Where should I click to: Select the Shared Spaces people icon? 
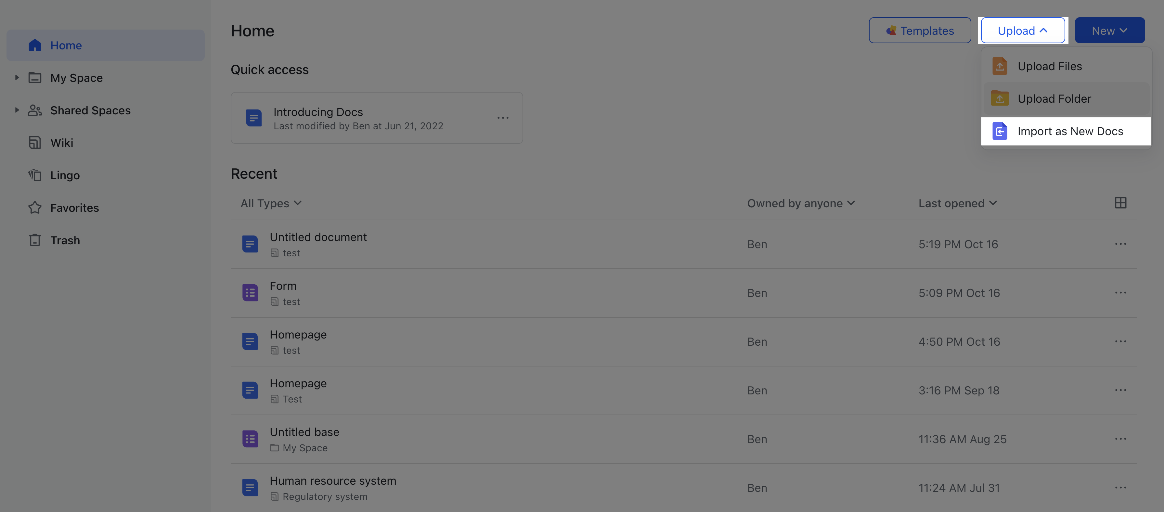click(x=35, y=110)
